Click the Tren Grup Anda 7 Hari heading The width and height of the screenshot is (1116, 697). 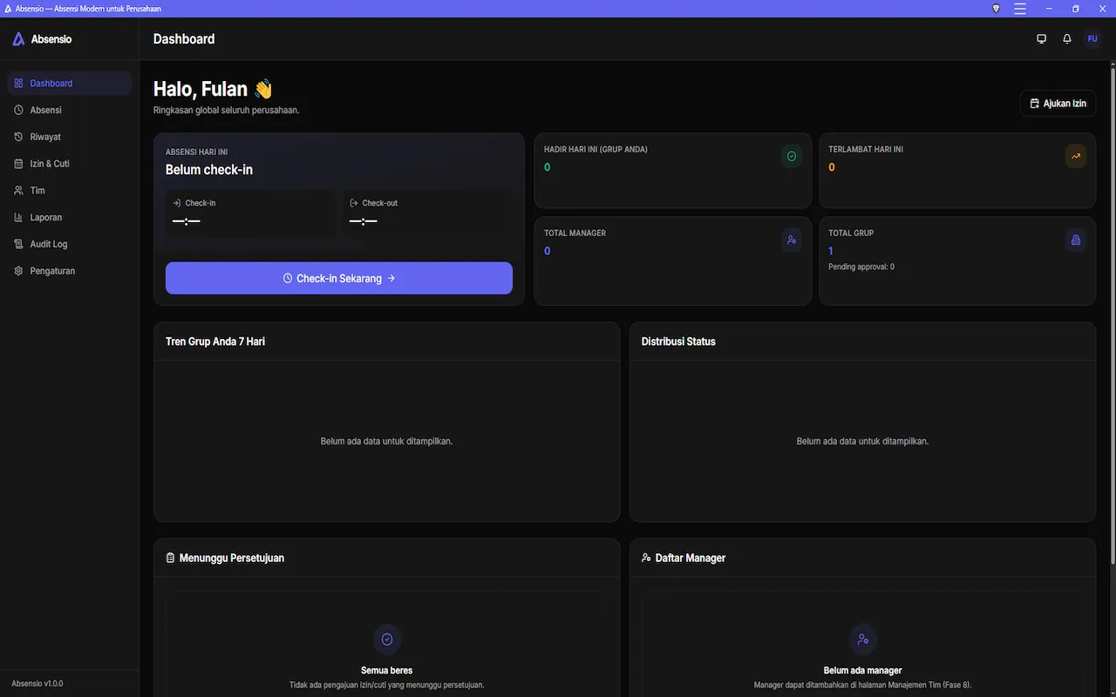[x=215, y=342]
